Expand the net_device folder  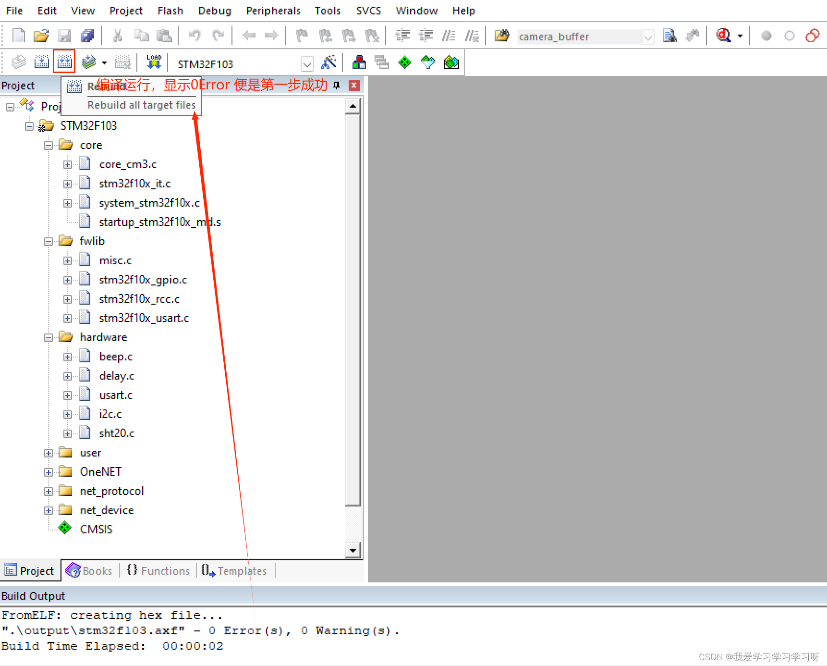(x=49, y=511)
